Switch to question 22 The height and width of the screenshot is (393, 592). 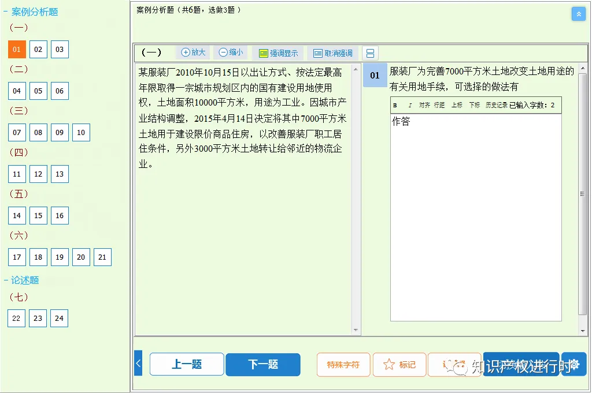tap(16, 318)
